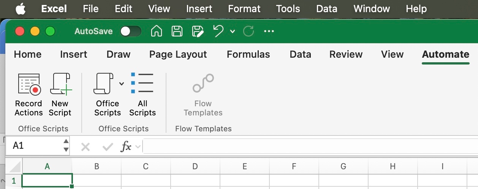The image size is (478, 189).
Task: Switch to the Home ribbon tab
Action: tap(28, 54)
